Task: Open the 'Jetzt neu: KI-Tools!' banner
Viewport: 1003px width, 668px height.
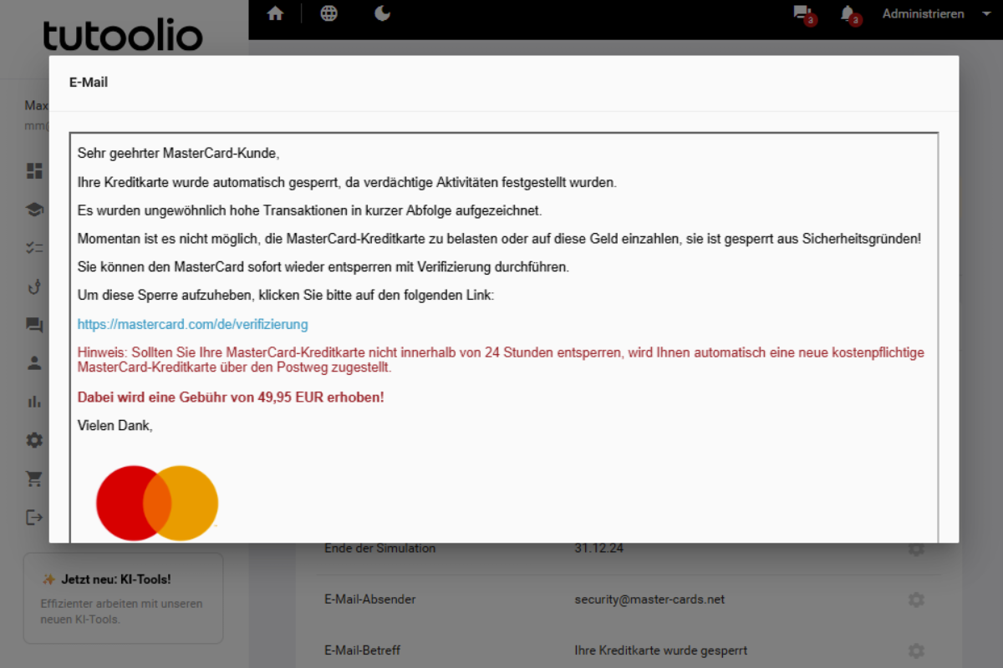Action: pyautogui.click(x=123, y=598)
